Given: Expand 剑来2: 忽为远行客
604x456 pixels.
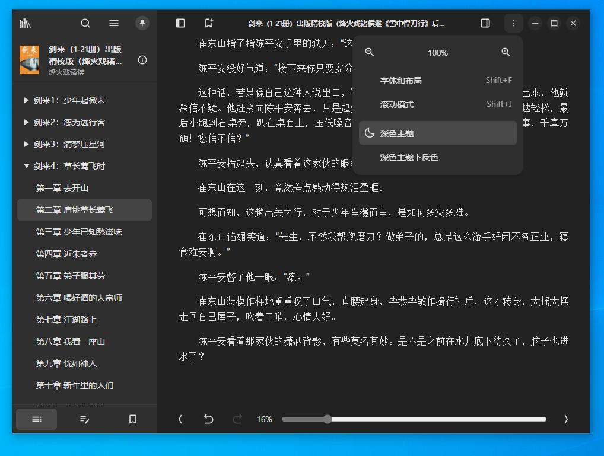Looking at the screenshot, I should [x=26, y=123].
